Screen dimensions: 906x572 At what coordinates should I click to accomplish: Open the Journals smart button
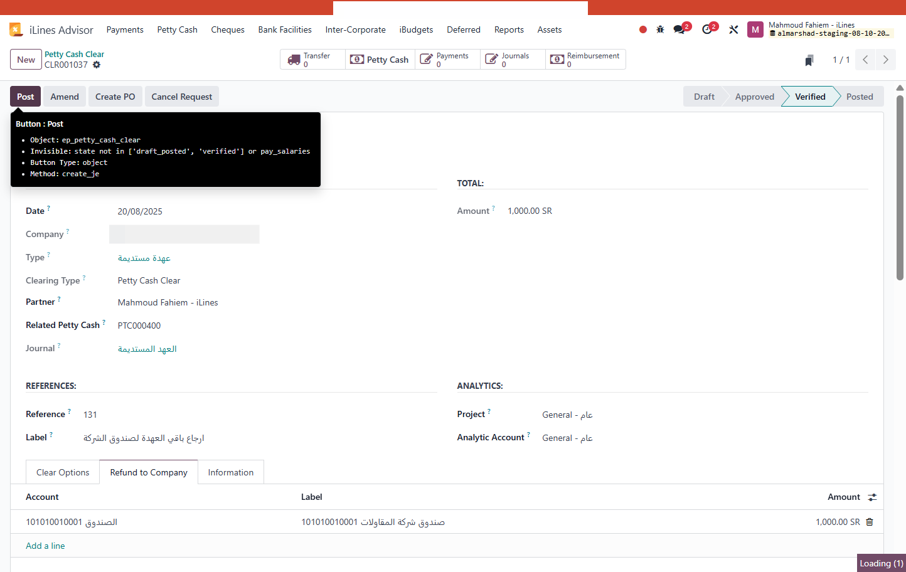(x=513, y=60)
